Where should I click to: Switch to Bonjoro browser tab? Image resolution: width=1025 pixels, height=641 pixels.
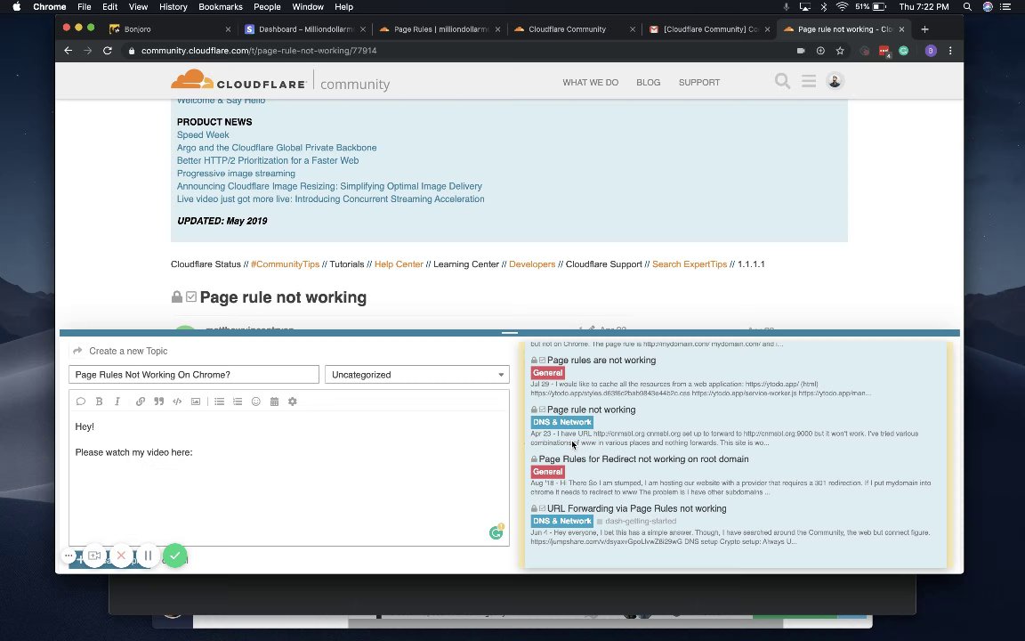tap(170, 29)
